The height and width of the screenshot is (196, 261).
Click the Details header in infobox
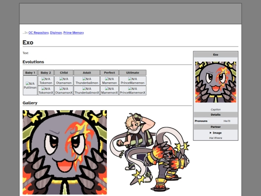216,115
